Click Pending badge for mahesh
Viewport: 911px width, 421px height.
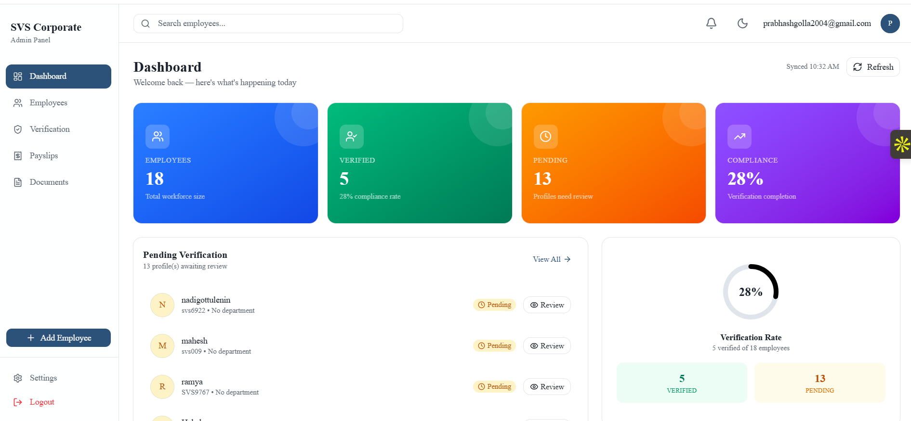click(x=494, y=346)
